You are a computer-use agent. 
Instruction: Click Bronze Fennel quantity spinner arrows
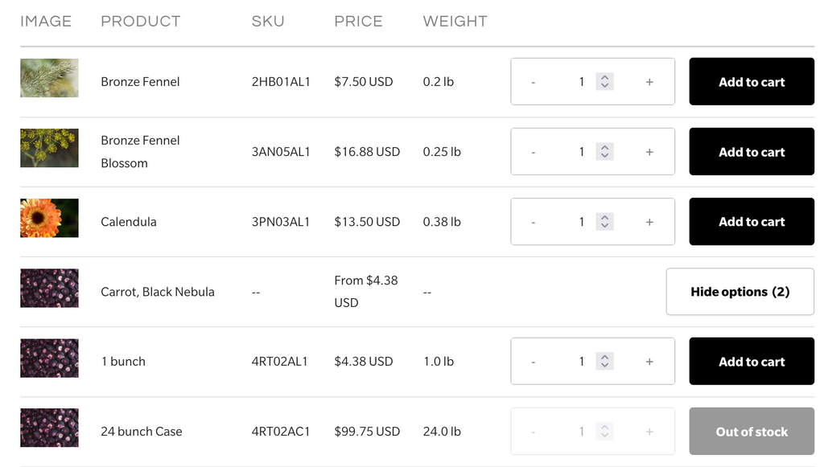tap(604, 82)
